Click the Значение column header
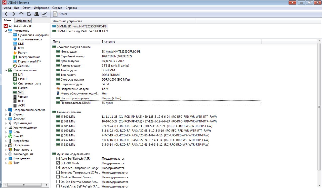Image resolution: width=322 pixels, height=188 pixels. click(181, 41)
